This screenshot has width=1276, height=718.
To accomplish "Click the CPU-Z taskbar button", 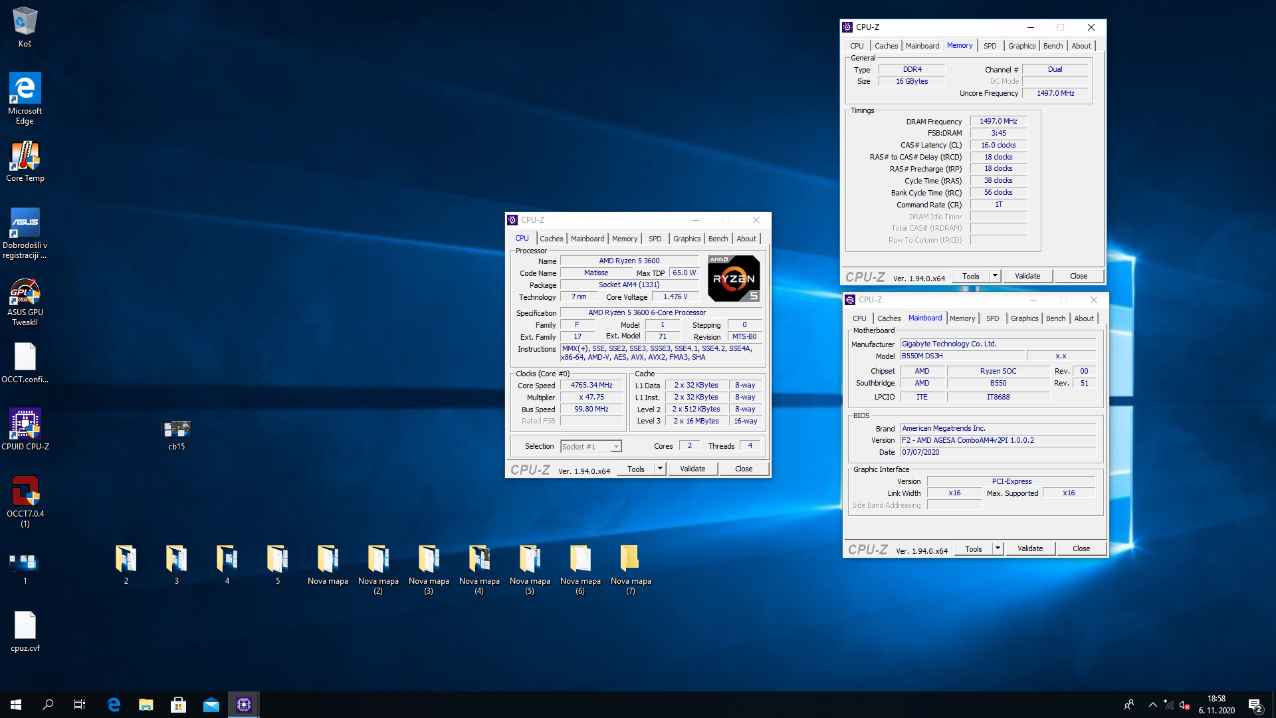I will [x=243, y=705].
